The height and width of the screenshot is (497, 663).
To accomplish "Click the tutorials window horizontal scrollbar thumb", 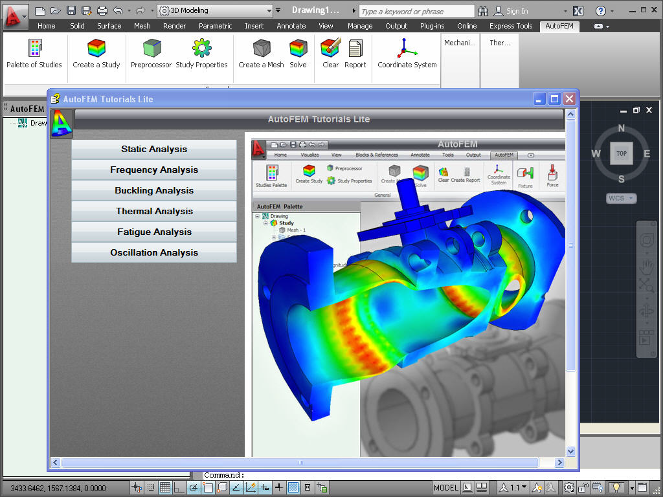I will tap(300, 462).
